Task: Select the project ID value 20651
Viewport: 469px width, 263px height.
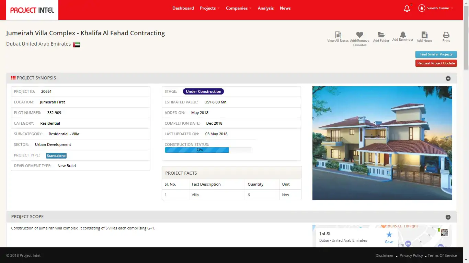Action: [x=46, y=91]
